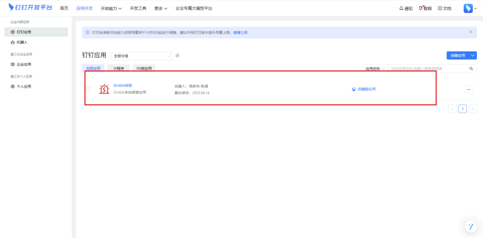The image size is (483, 238).
Task: Expand the 应用名称 search-type dropdown
Action: [375, 69]
